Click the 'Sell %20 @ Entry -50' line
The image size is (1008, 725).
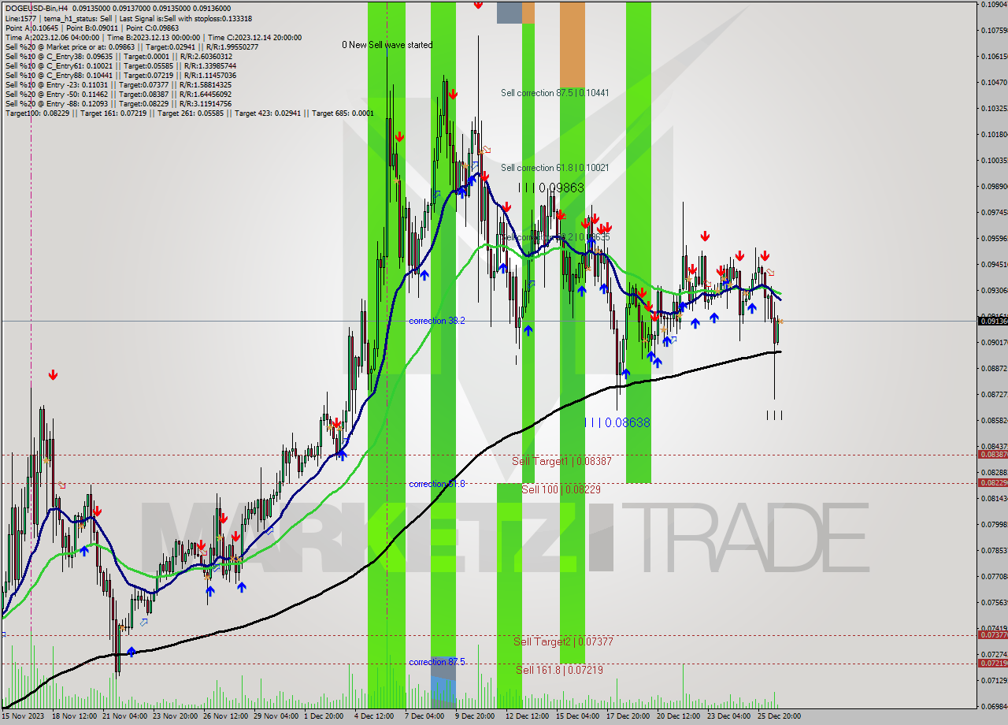[x=118, y=95]
